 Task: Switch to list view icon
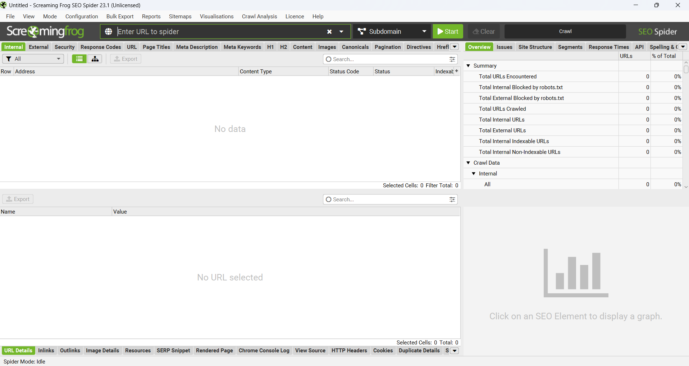(x=79, y=59)
